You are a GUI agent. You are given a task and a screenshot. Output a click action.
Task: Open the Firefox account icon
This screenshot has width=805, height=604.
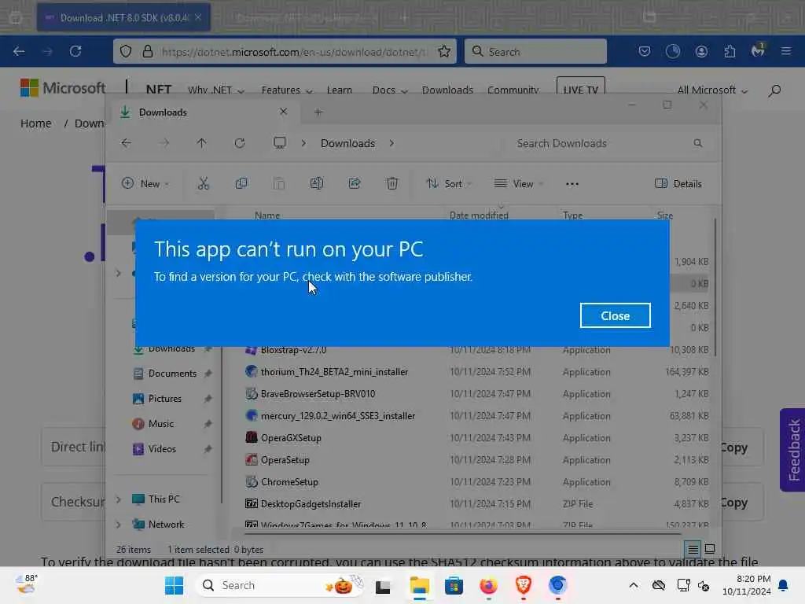701,51
